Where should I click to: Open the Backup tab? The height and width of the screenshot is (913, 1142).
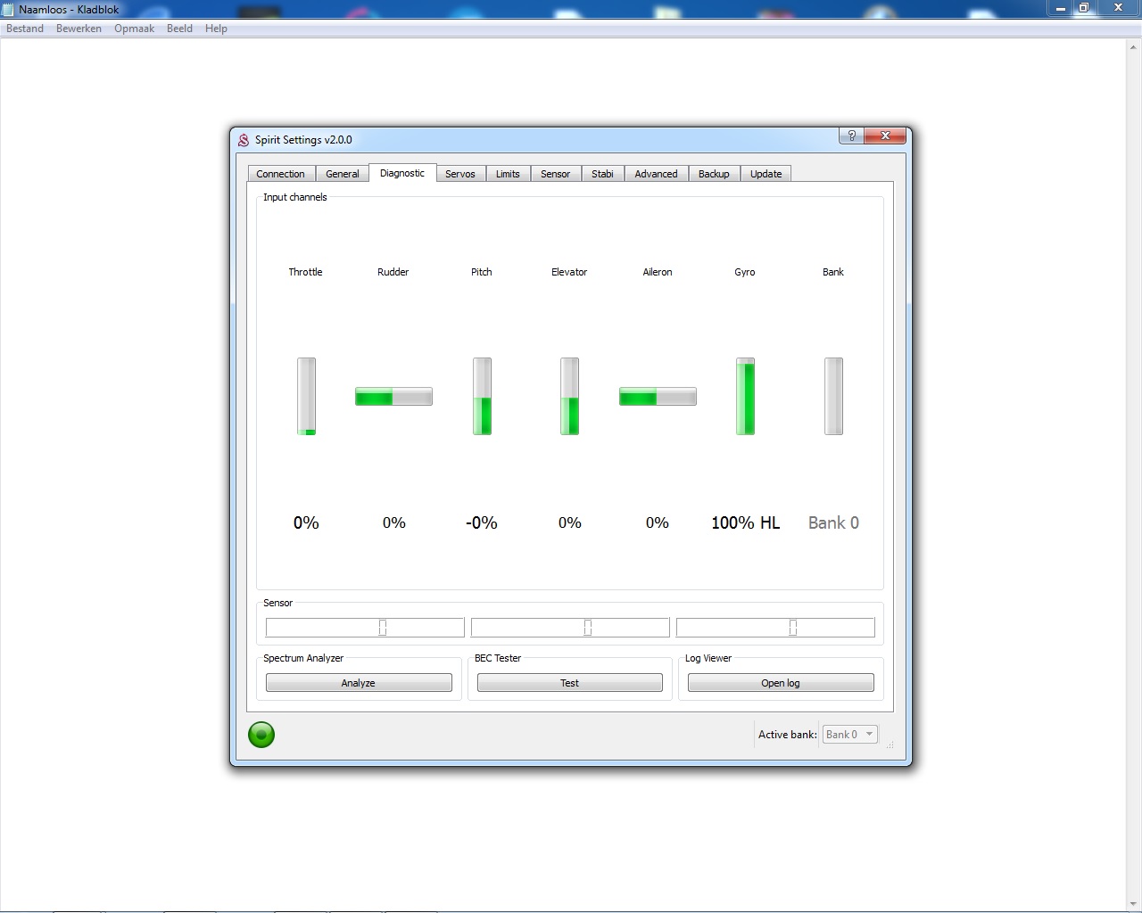tap(714, 174)
